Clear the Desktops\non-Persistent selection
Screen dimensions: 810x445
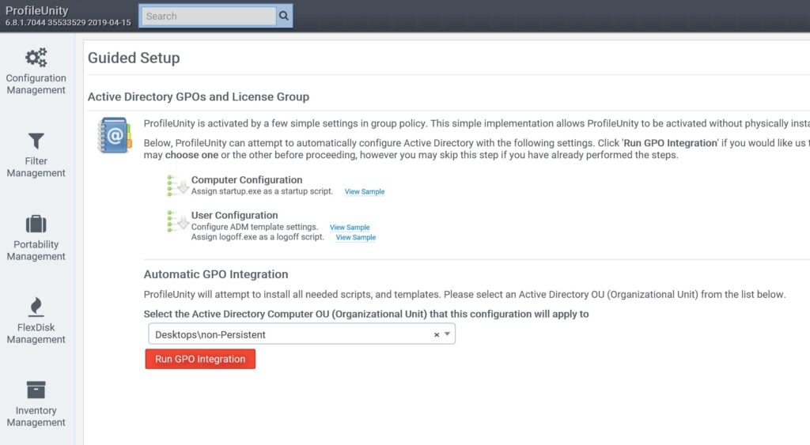[436, 335]
